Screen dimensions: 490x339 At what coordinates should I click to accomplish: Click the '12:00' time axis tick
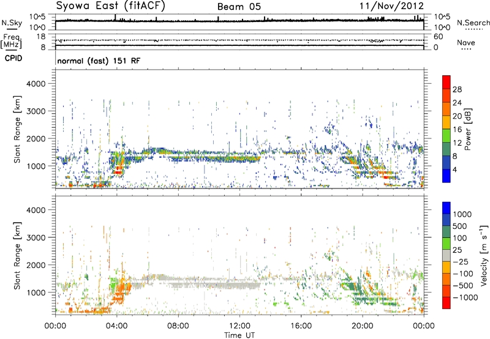tap(239, 326)
